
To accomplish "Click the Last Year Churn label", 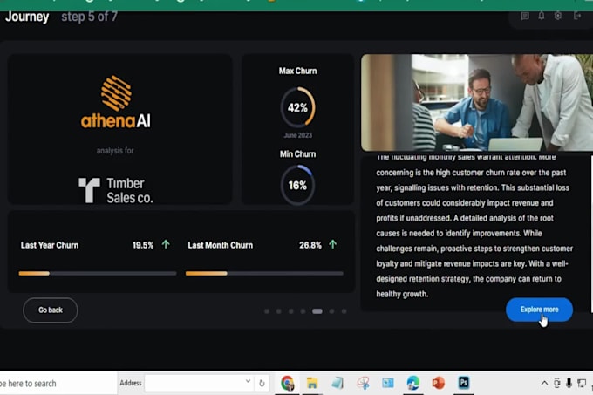I will pos(50,245).
